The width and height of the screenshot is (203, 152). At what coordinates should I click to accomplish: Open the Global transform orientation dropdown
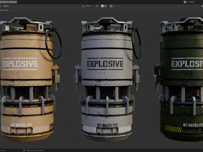click(90, 6)
